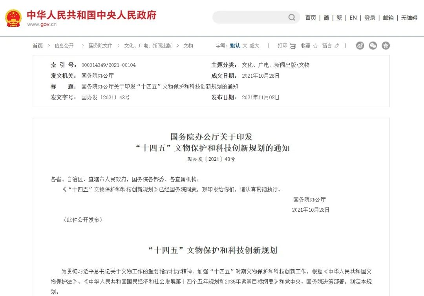This screenshot has height=296, width=424.
Task: Open the 无障碍 accessibility option
Action: point(409,18)
